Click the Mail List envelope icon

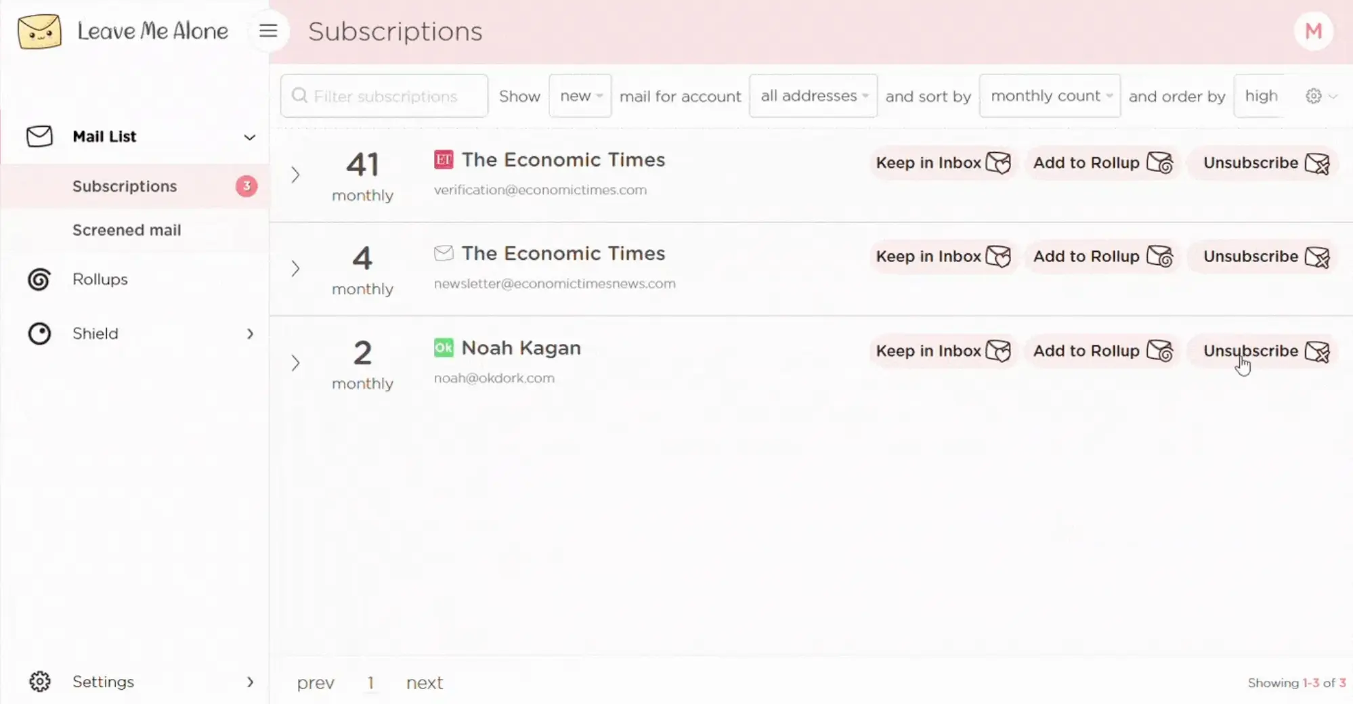point(39,137)
